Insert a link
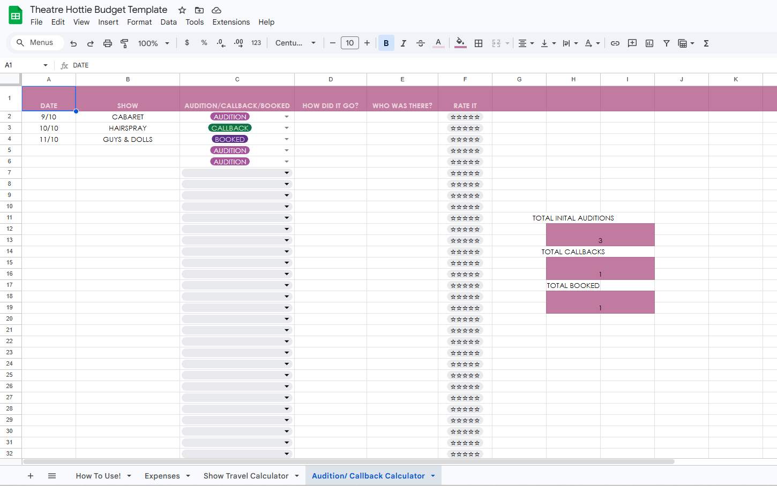 point(615,43)
